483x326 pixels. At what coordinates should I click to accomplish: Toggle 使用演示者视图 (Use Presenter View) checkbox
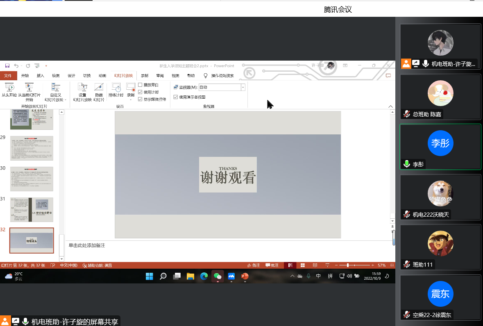(x=176, y=97)
